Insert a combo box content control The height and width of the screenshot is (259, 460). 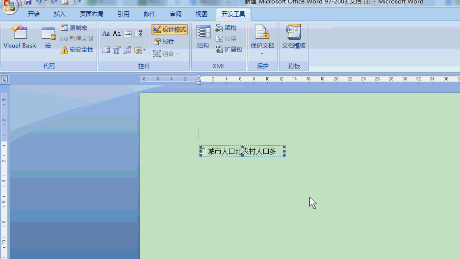(138, 34)
